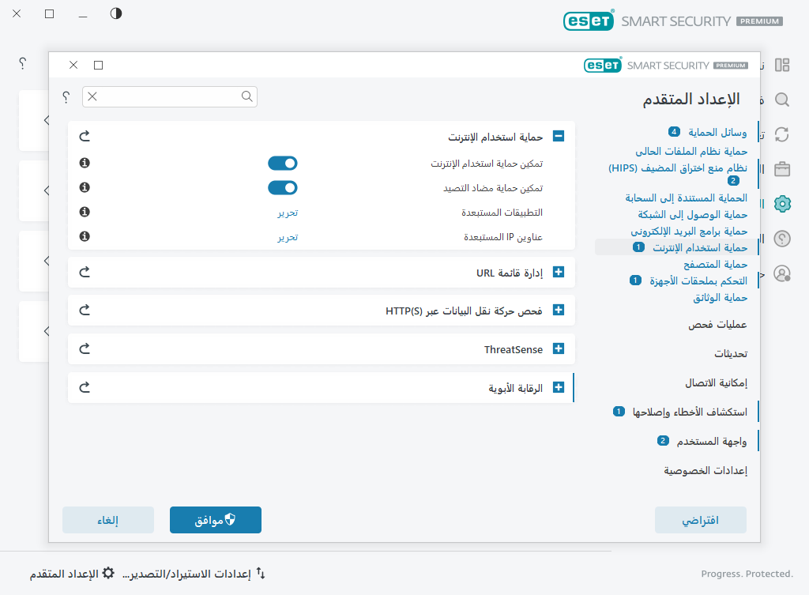809x595 pixels.
Task: Open the Help question-mark icon in sidebar
Action: [781, 239]
